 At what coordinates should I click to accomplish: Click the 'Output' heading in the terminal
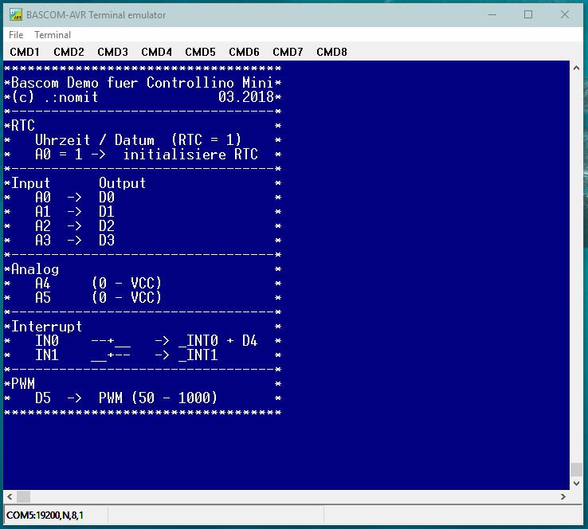[122, 183]
